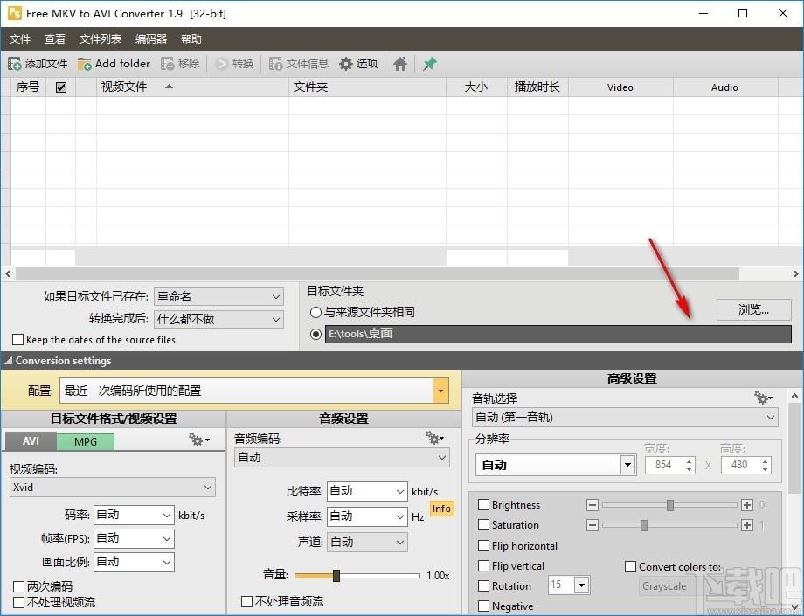Toggle select-all checkbox in table header
This screenshot has width=804, height=616.
[61, 87]
